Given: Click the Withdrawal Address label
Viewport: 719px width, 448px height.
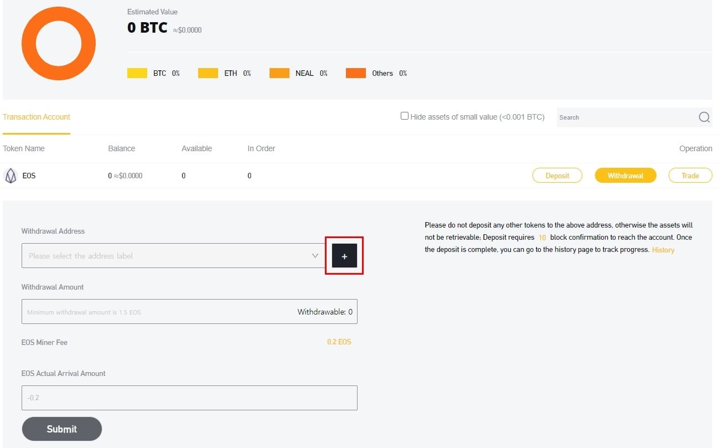Looking at the screenshot, I should click(x=53, y=231).
